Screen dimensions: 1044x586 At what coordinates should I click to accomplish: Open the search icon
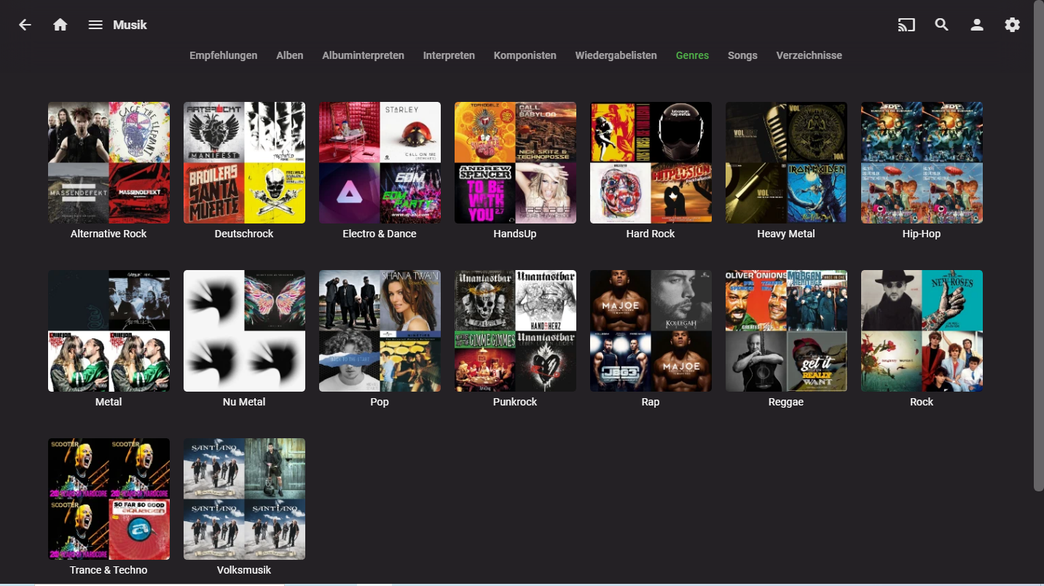pos(942,25)
